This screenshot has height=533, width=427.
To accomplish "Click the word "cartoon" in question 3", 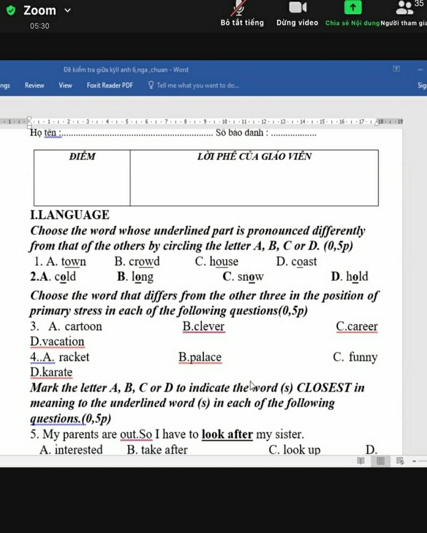I will (x=83, y=326).
